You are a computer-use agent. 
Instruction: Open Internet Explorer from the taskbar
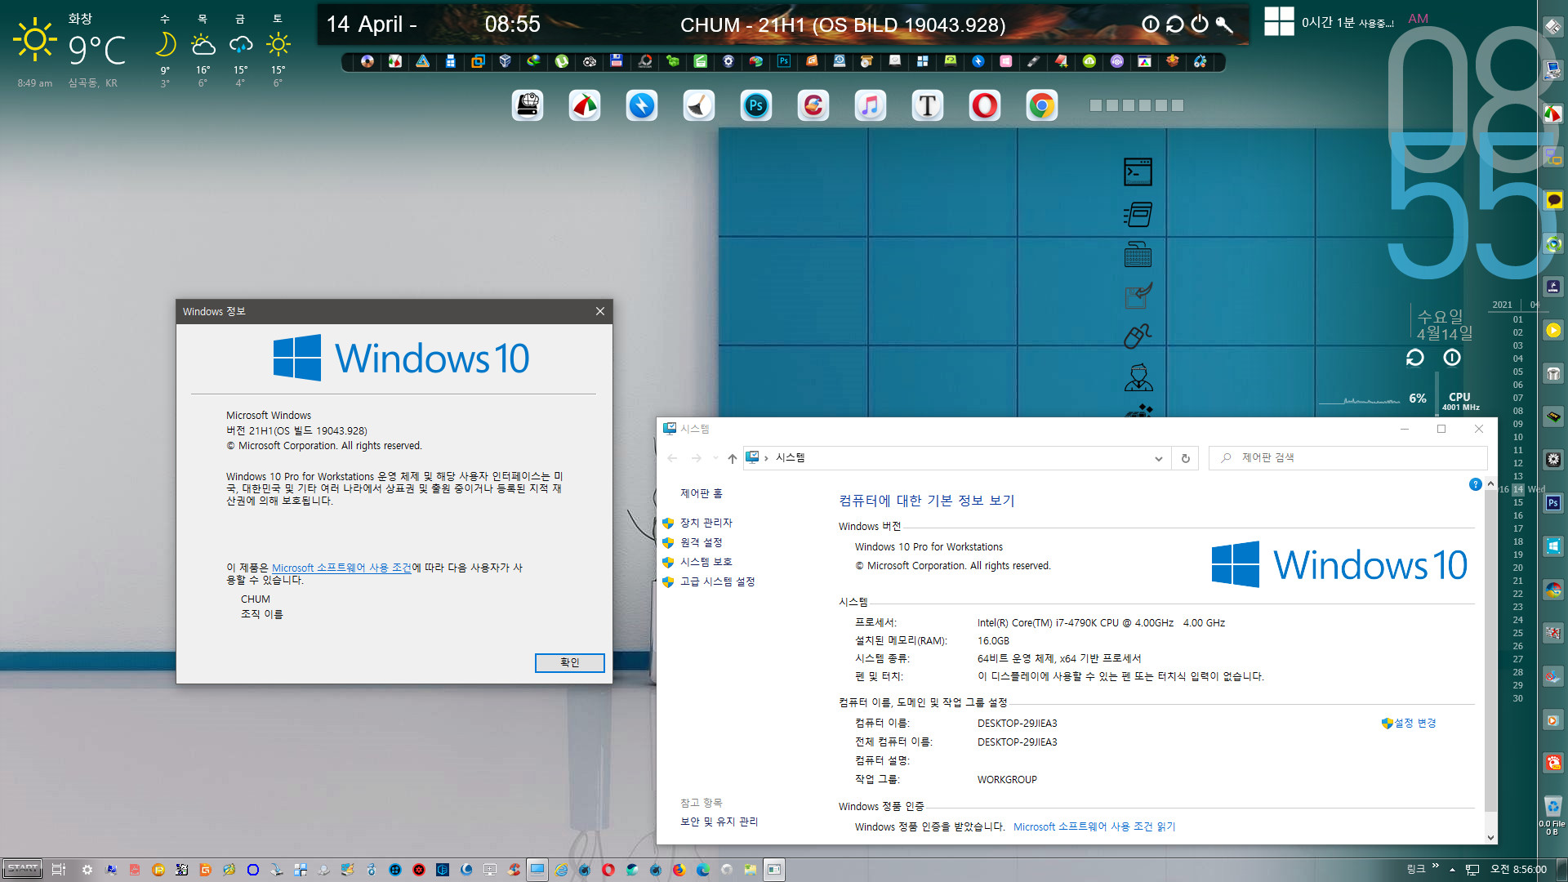561,870
